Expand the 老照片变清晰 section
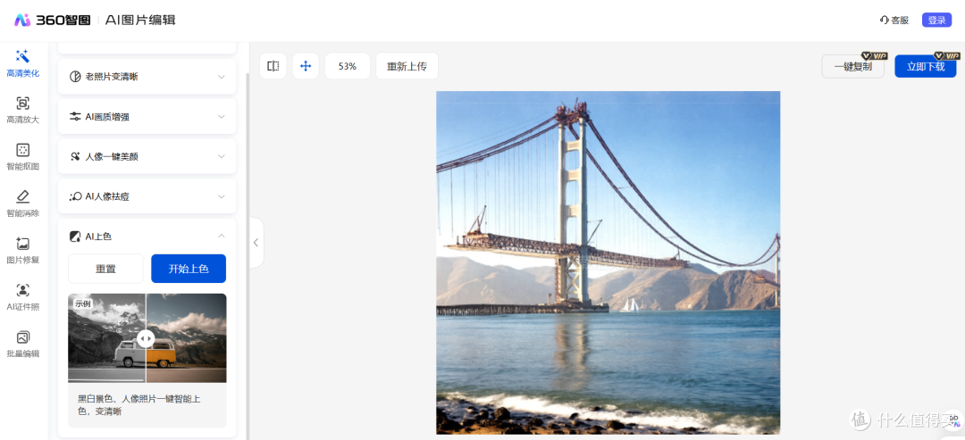This screenshot has height=440, width=965. click(x=222, y=77)
